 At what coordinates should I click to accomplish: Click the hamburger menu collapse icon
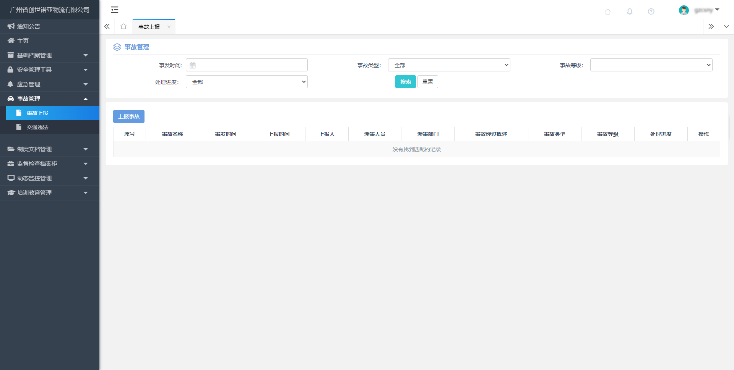[114, 10]
